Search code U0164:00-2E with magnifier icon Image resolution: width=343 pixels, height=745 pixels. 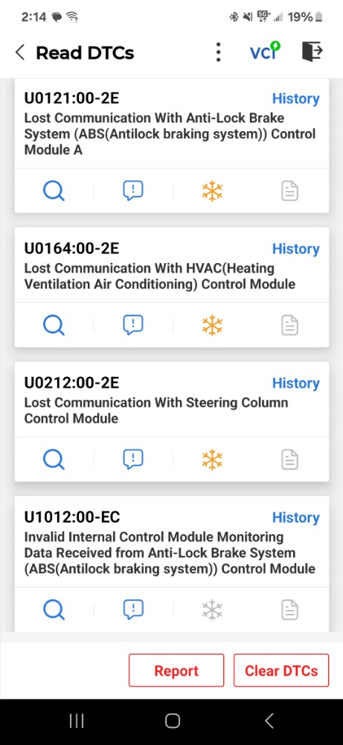pyautogui.click(x=54, y=326)
